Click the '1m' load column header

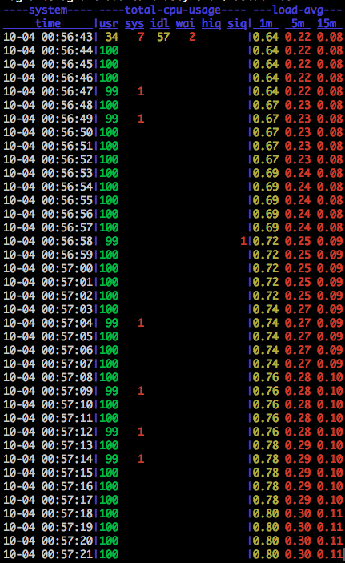[266, 24]
